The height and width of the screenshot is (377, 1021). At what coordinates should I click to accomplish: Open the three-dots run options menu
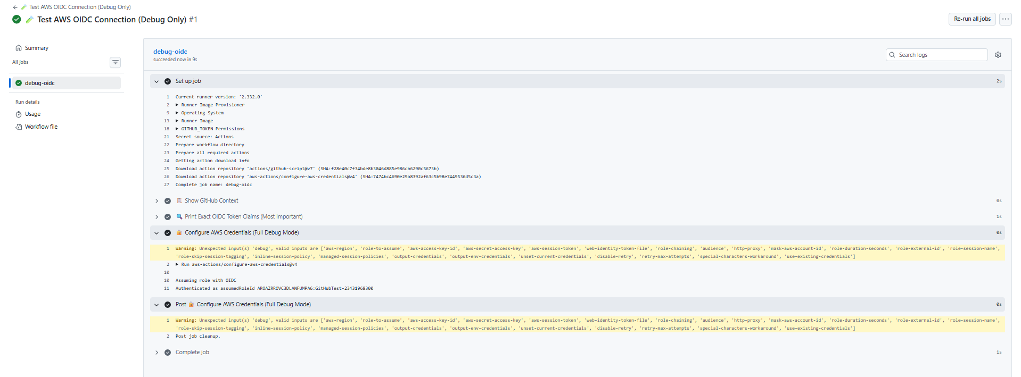click(1005, 19)
